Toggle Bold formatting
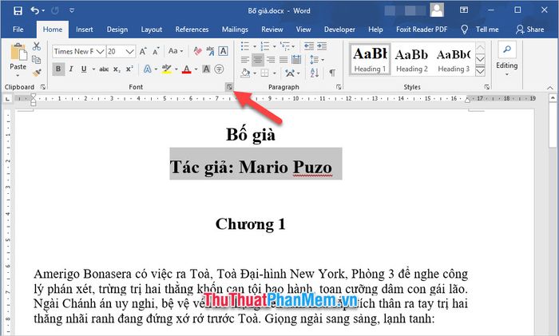This screenshot has height=336, width=559. coord(58,69)
